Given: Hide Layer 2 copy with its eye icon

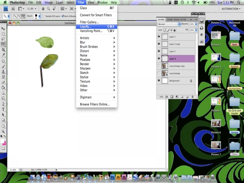Looking at the screenshot, I should 159,44.
